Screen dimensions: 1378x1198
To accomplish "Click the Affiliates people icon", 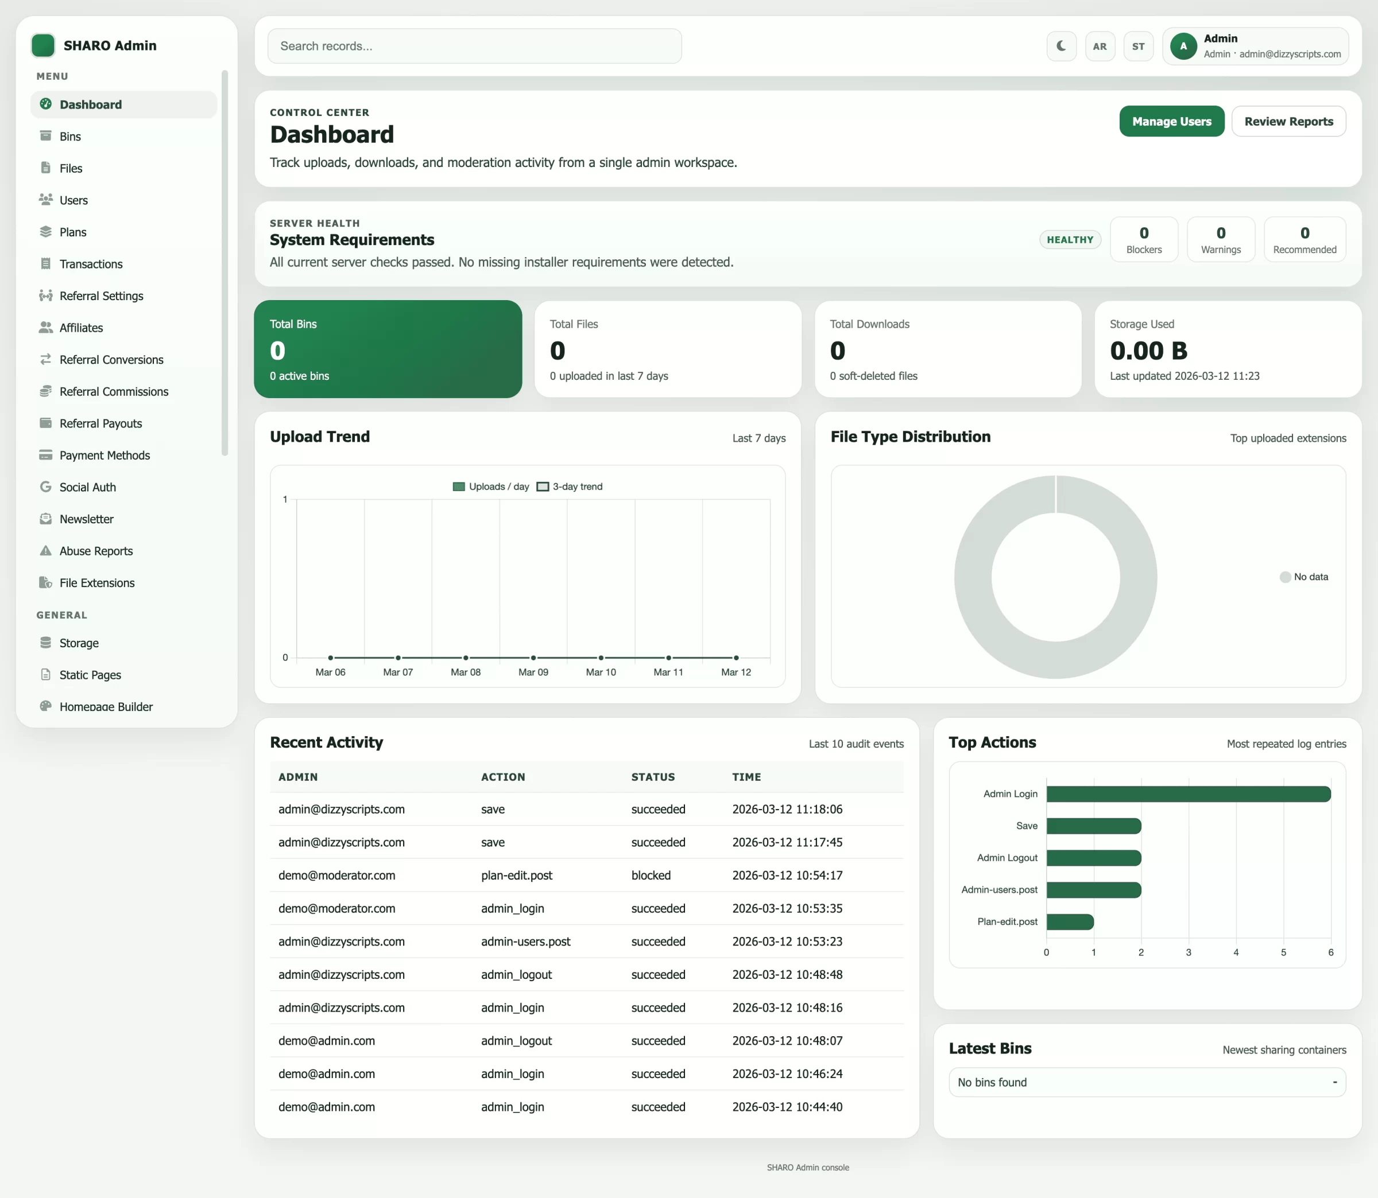I will (x=45, y=327).
